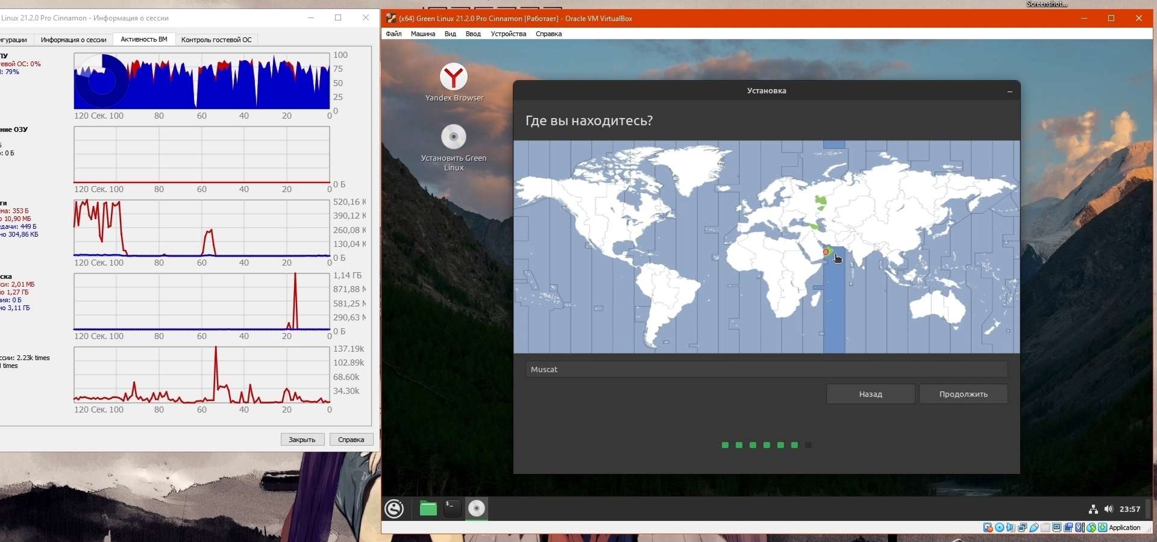The width and height of the screenshot is (1157, 542).
Task: Open the Справка menu in VirtualBox
Action: (x=548, y=34)
